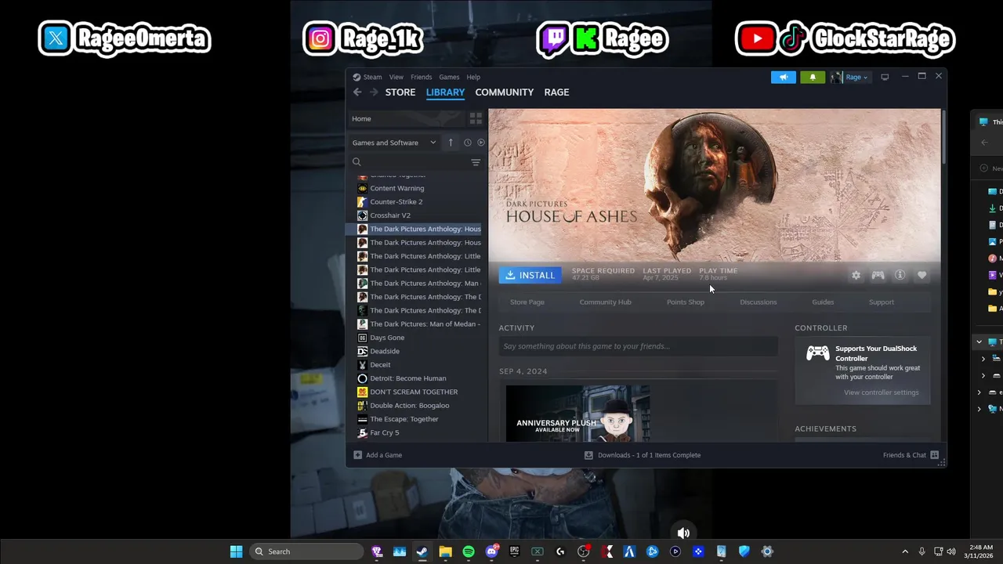Open the Guides link
Viewport: 1003px width, 564px height.
(x=823, y=302)
